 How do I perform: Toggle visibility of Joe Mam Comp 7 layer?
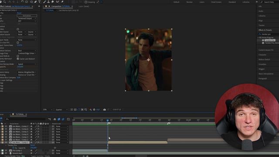[x=31, y=126]
